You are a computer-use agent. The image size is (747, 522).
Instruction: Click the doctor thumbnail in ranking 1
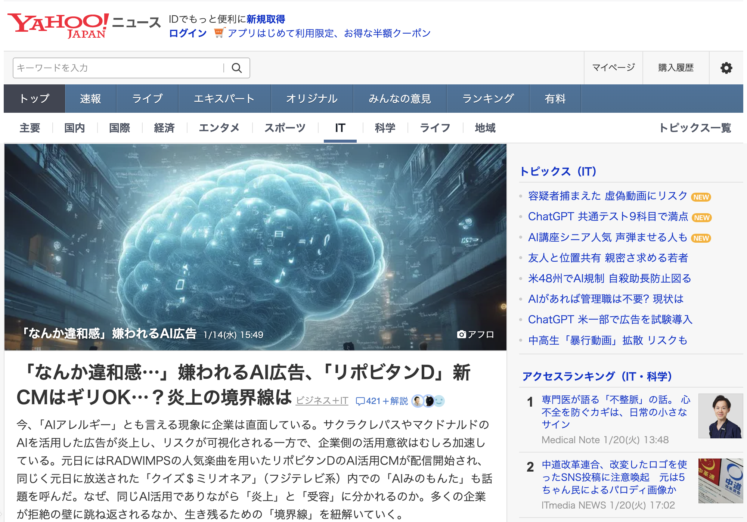pyautogui.click(x=720, y=416)
